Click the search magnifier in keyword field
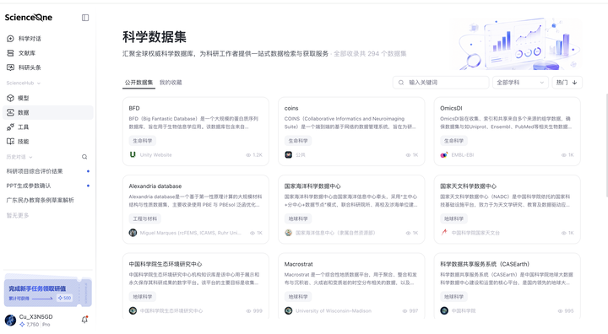 click(x=401, y=83)
